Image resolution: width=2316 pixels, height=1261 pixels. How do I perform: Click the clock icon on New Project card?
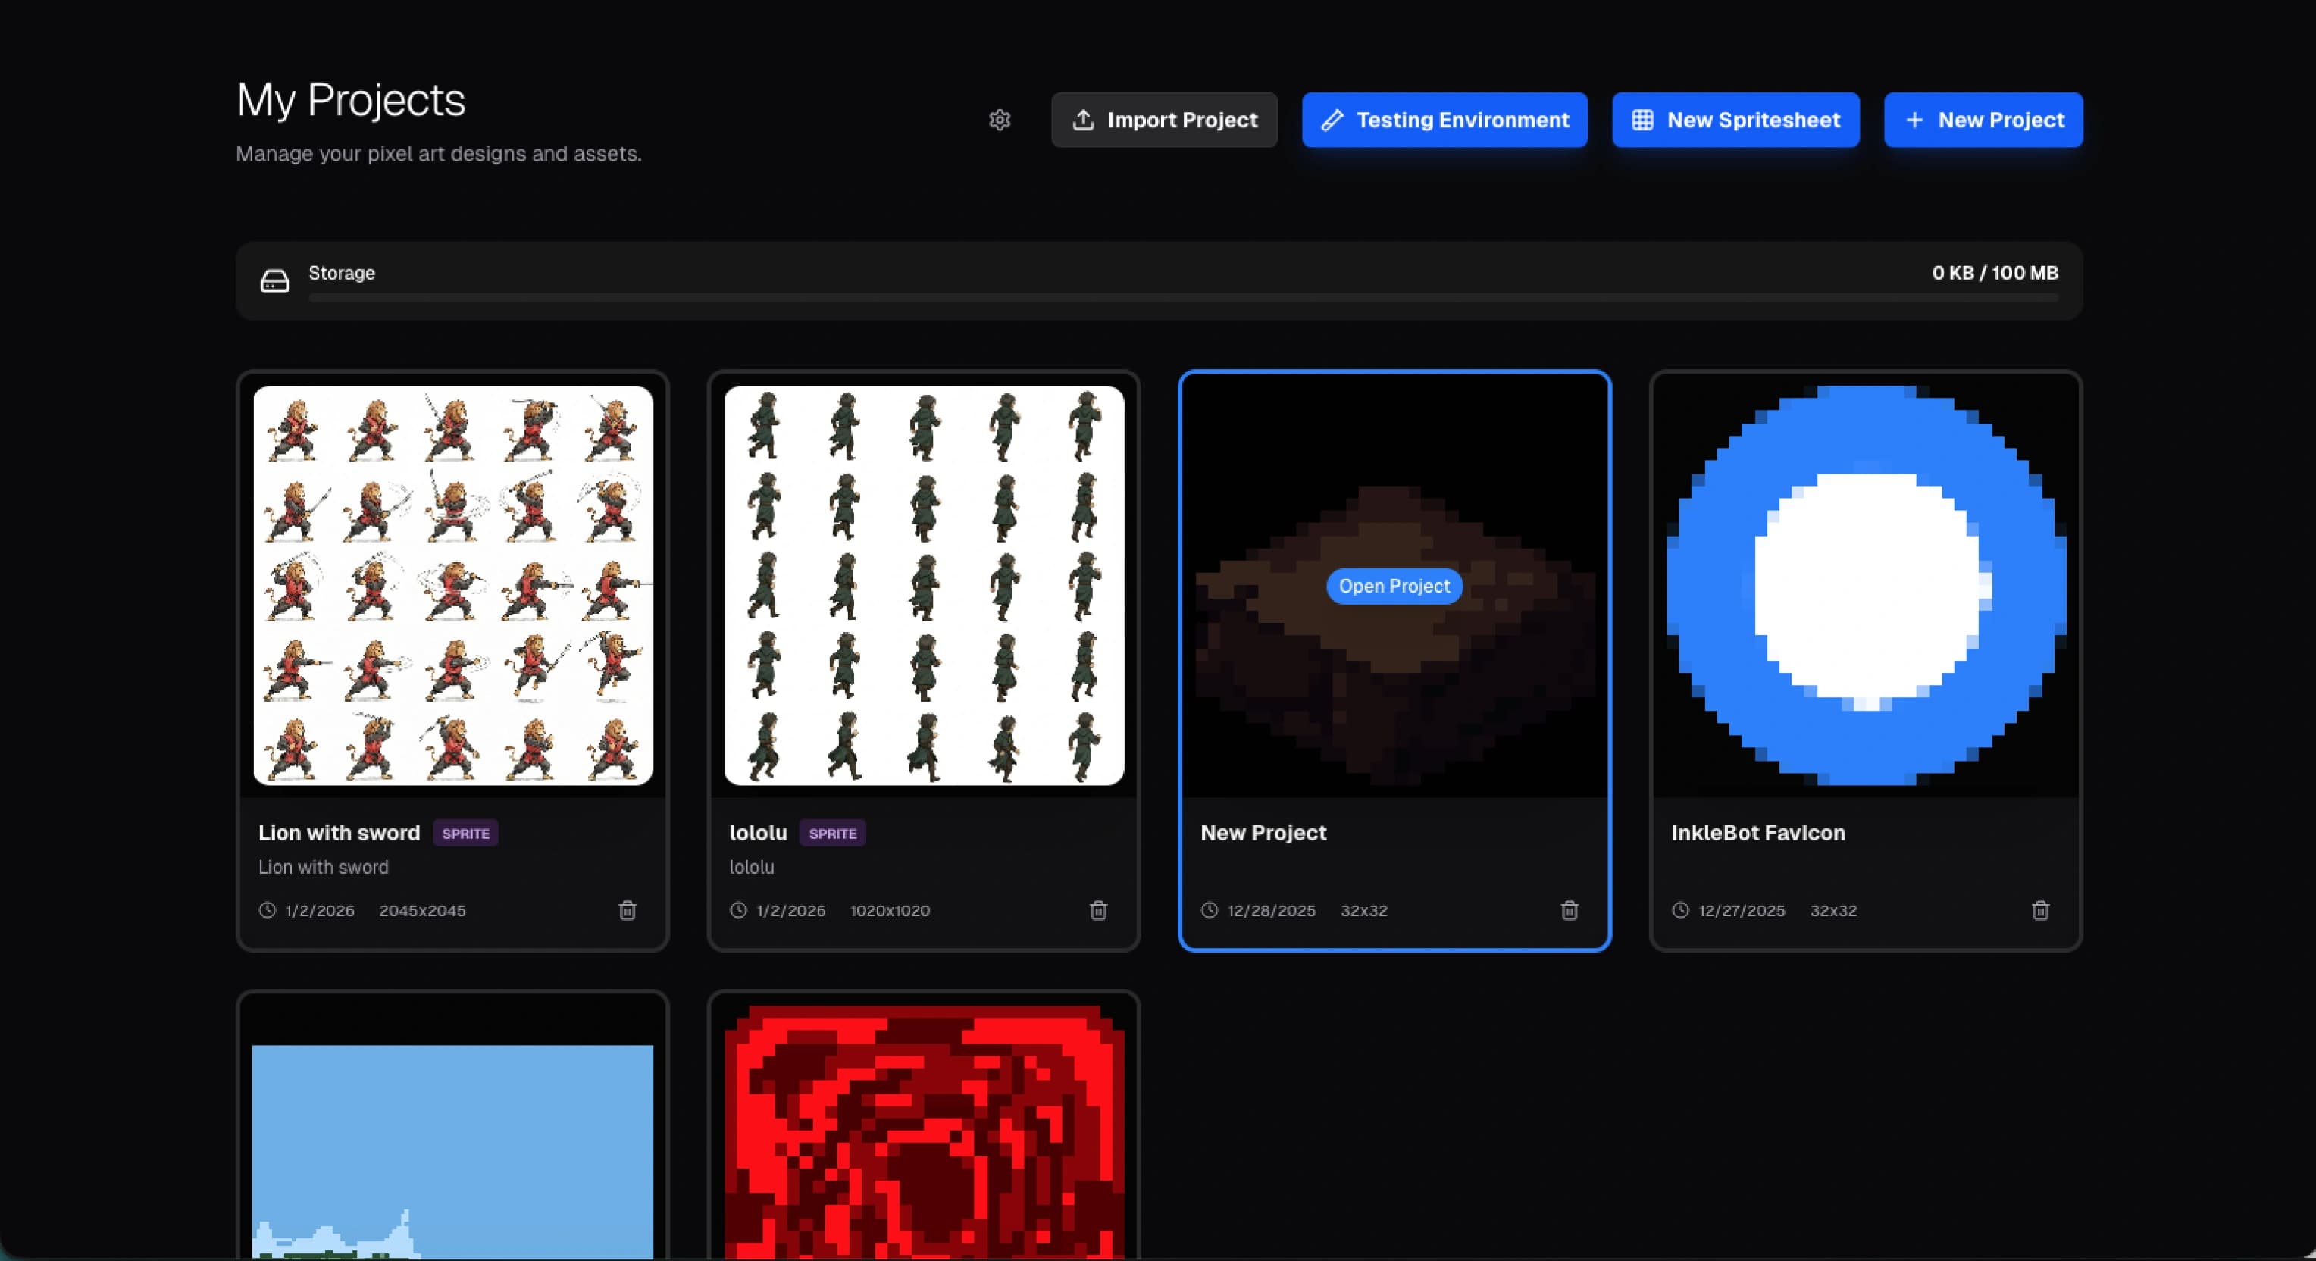coord(1210,910)
